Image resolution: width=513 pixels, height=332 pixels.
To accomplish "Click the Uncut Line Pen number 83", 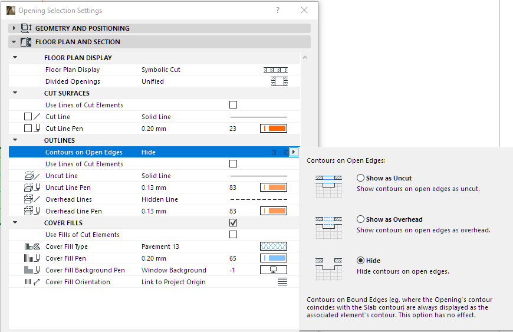I will click(232, 188).
